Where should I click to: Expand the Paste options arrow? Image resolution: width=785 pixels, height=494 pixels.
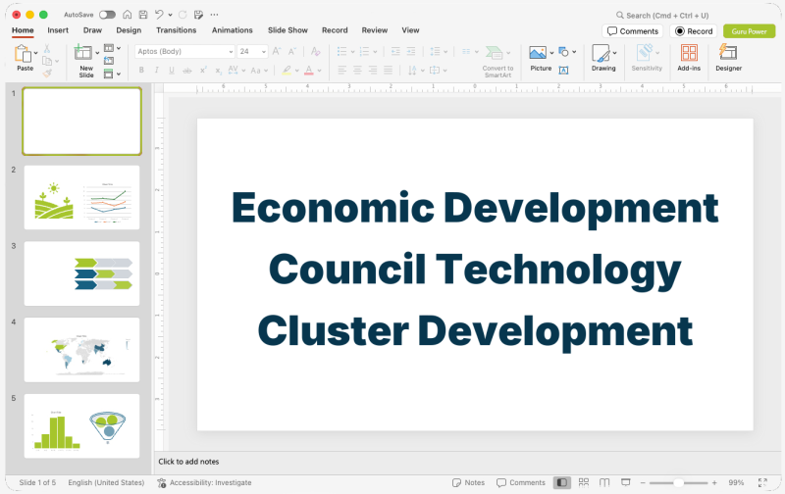tap(36, 53)
